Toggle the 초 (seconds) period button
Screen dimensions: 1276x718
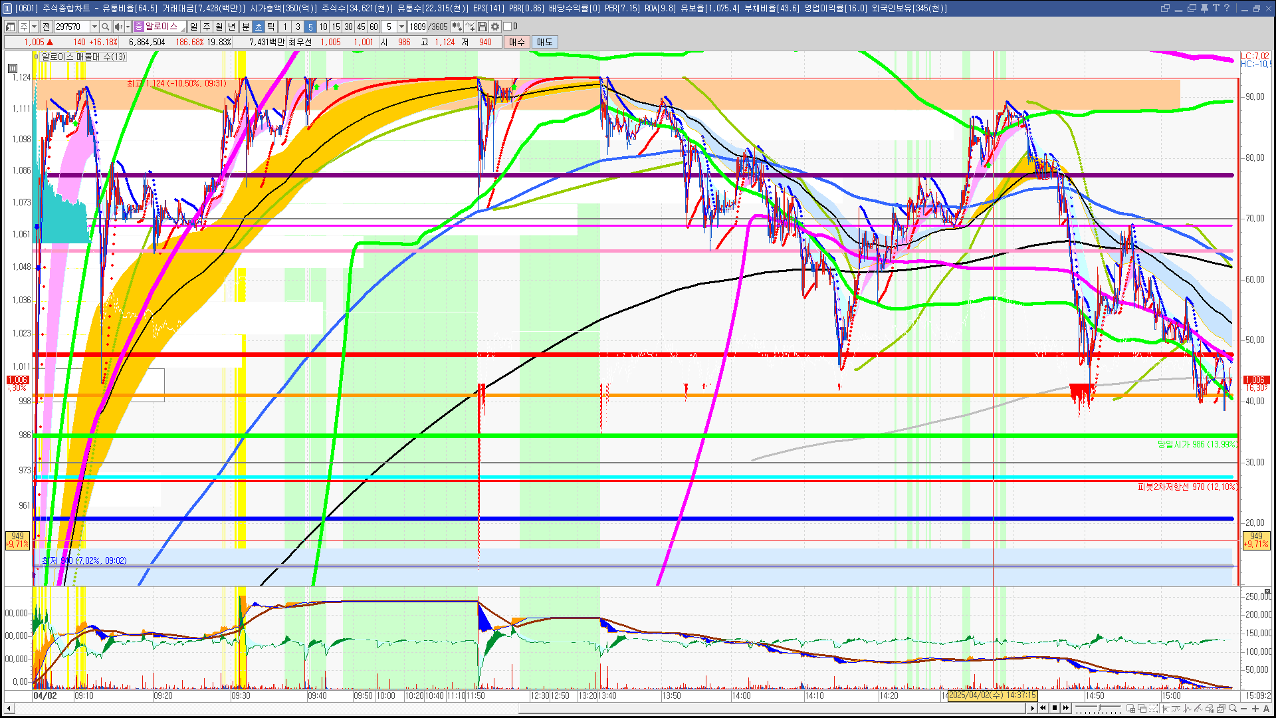tap(258, 27)
